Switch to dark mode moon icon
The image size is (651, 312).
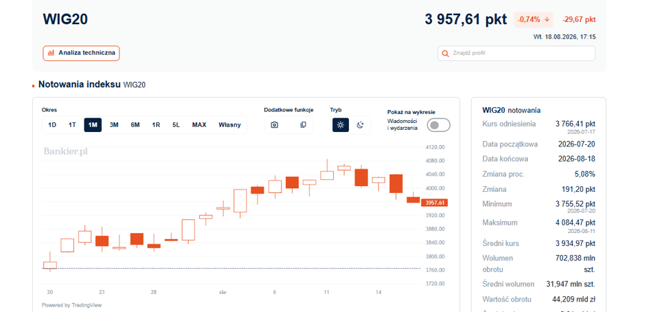point(360,124)
